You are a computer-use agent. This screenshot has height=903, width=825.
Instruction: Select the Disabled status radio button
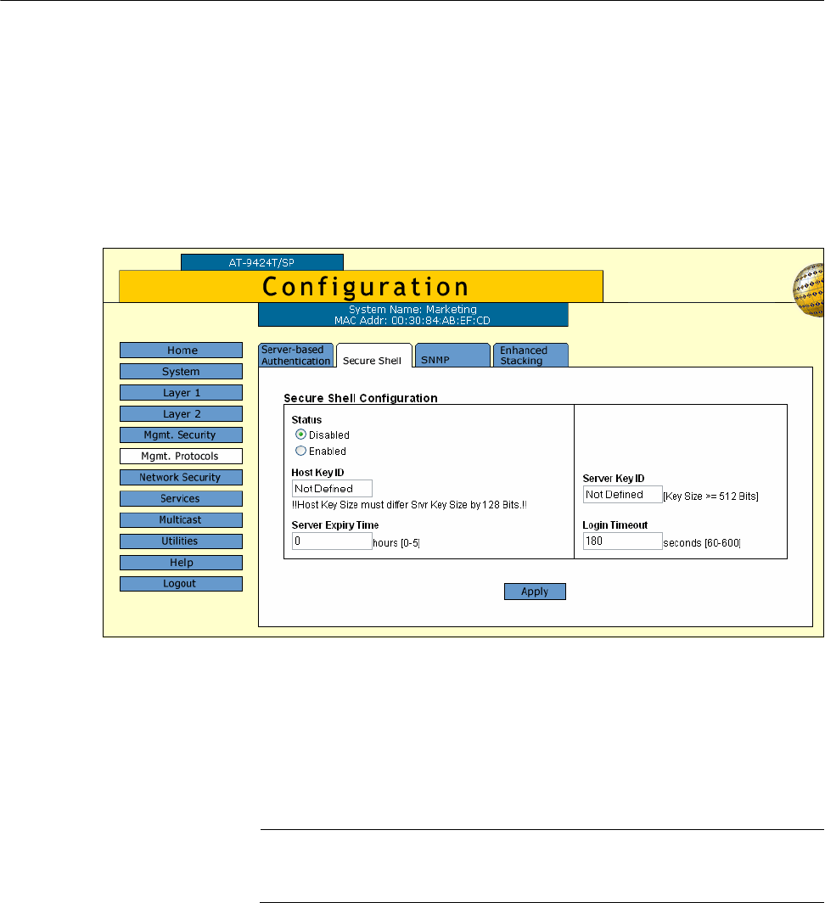300,435
